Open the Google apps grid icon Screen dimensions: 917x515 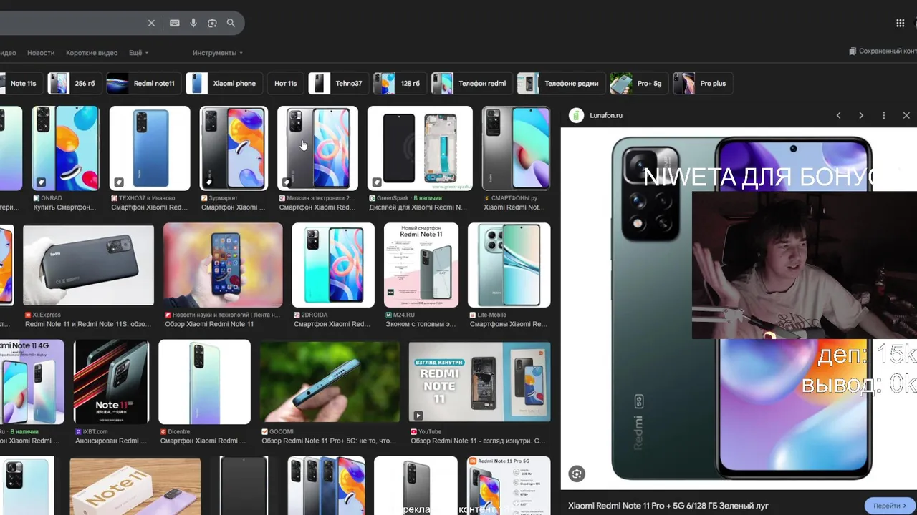[901, 23]
